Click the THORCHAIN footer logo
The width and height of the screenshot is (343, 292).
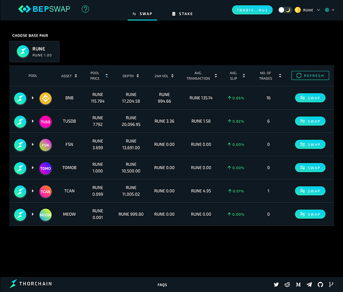click(30, 284)
